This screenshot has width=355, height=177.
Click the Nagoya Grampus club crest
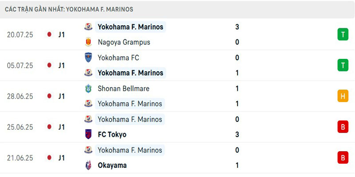[88, 42]
